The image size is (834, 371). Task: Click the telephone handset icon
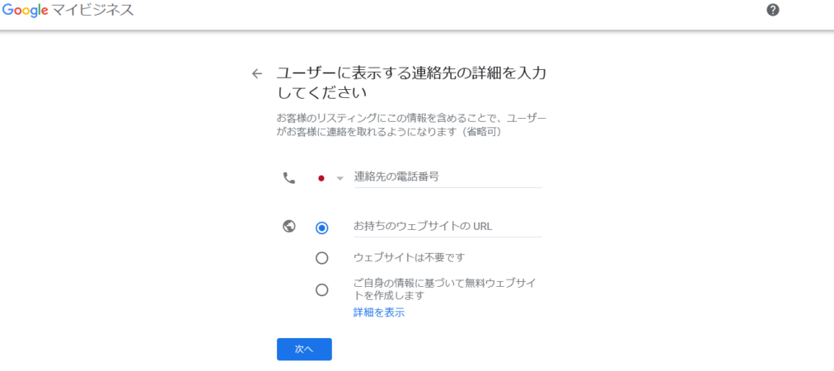(288, 178)
